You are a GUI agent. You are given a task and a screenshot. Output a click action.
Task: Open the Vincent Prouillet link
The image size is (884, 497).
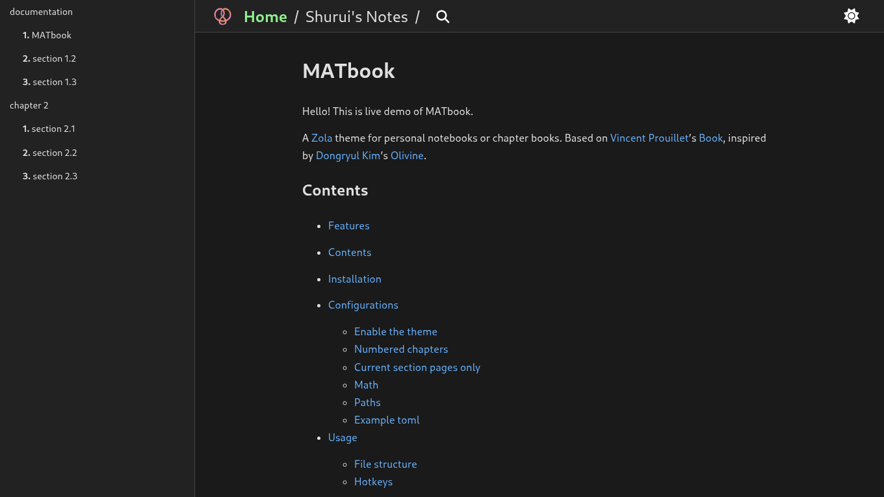(649, 138)
